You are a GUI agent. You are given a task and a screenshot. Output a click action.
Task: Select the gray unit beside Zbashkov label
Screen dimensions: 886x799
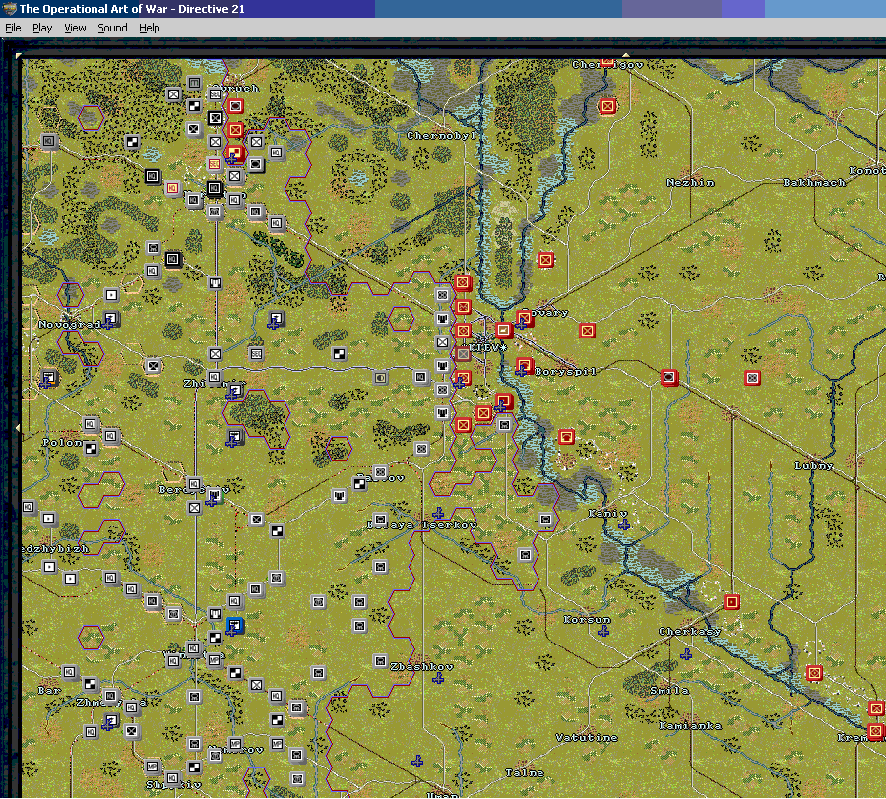tap(380, 661)
